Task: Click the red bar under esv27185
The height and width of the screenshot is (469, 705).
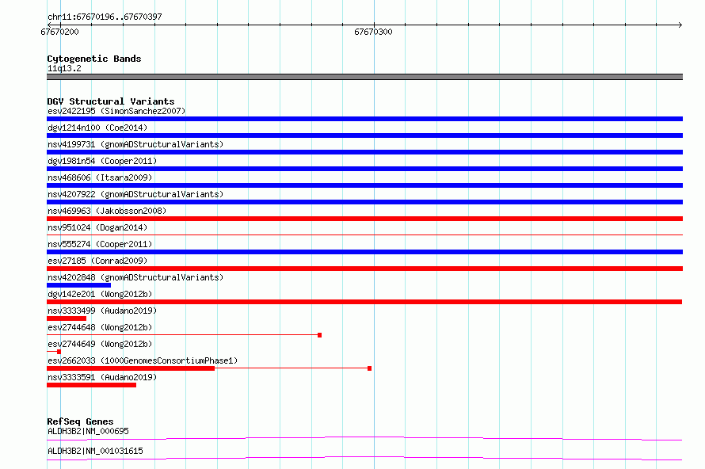Action: (x=364, y=269)
